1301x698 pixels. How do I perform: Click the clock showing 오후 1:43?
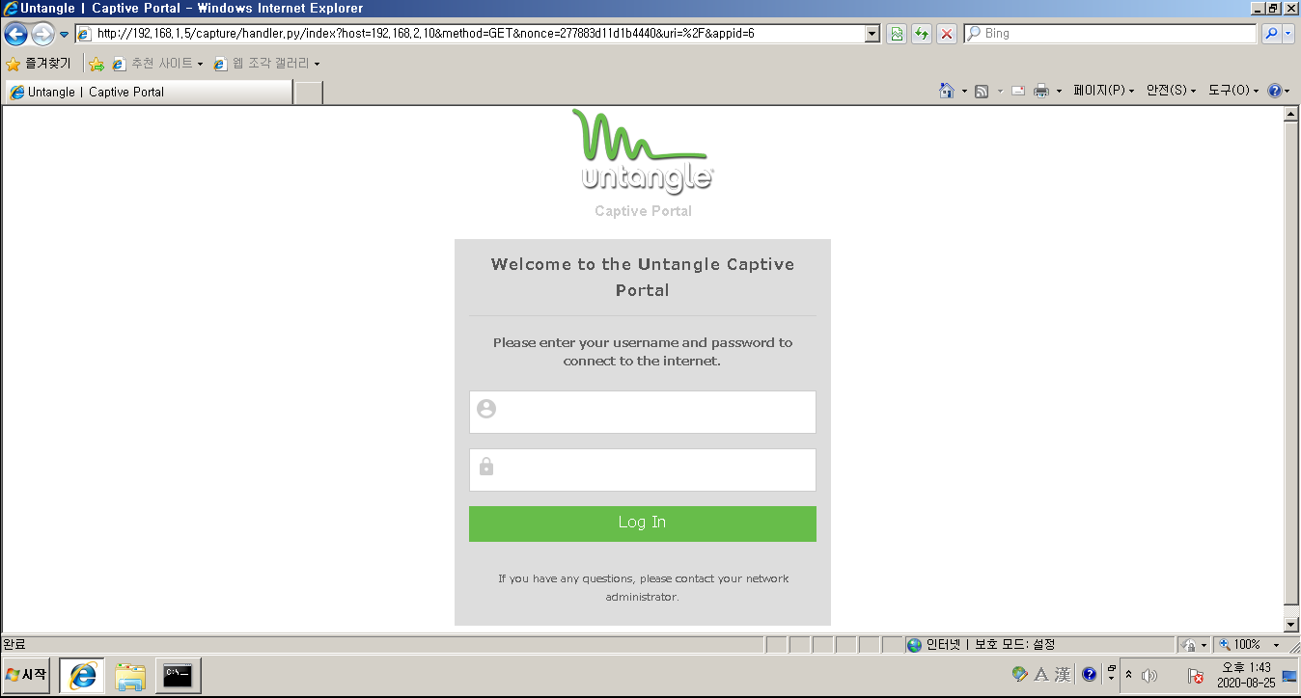[1246, 675]
